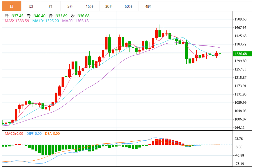The image size is (254, 167).
Task: Click the 1509.60 price axis label
Action: point(241,19)
